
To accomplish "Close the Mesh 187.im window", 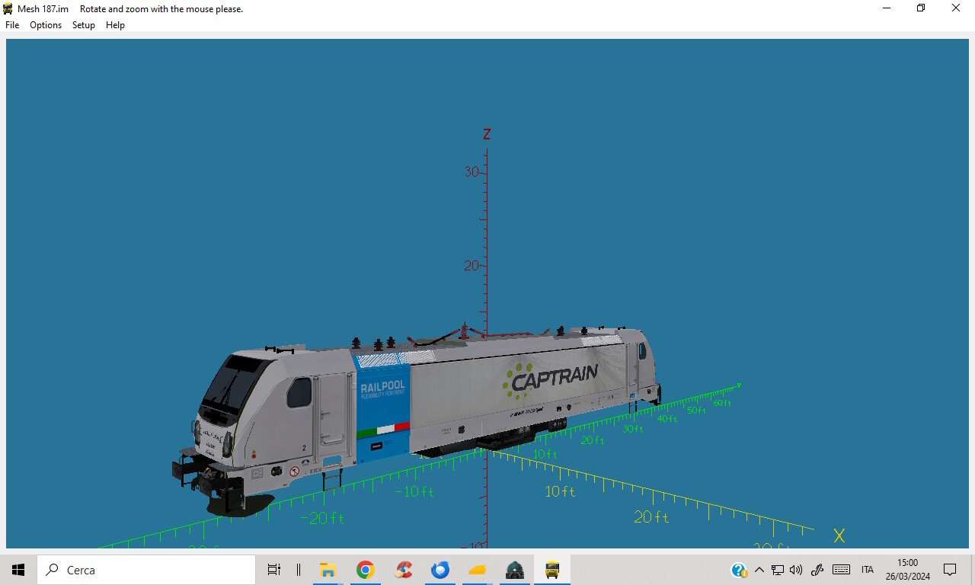I will 956,8.
